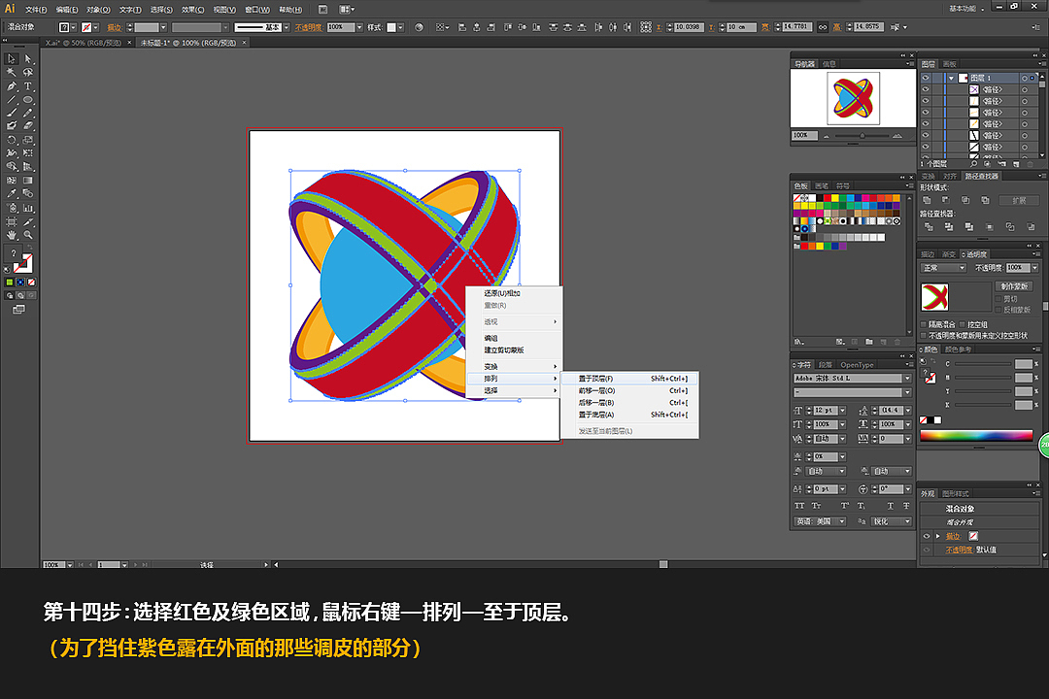
Task: Click the locate object magnifier in Layers panel
Action: 973,164
